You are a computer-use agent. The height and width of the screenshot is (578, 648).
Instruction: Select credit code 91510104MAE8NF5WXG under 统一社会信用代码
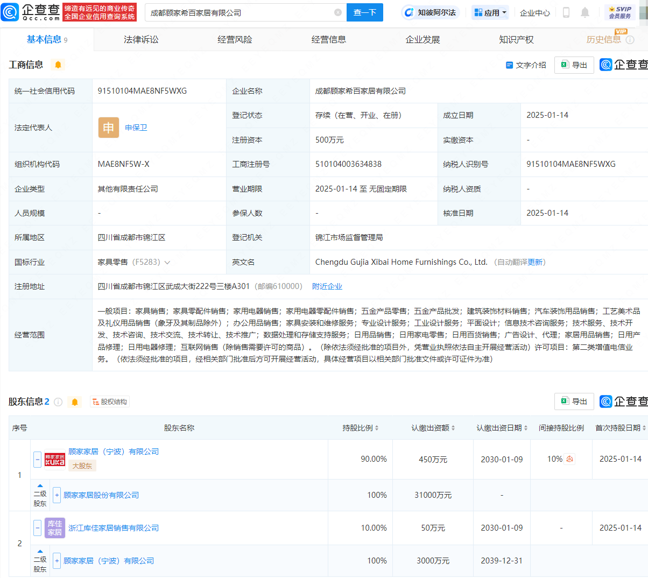[142, 91]
